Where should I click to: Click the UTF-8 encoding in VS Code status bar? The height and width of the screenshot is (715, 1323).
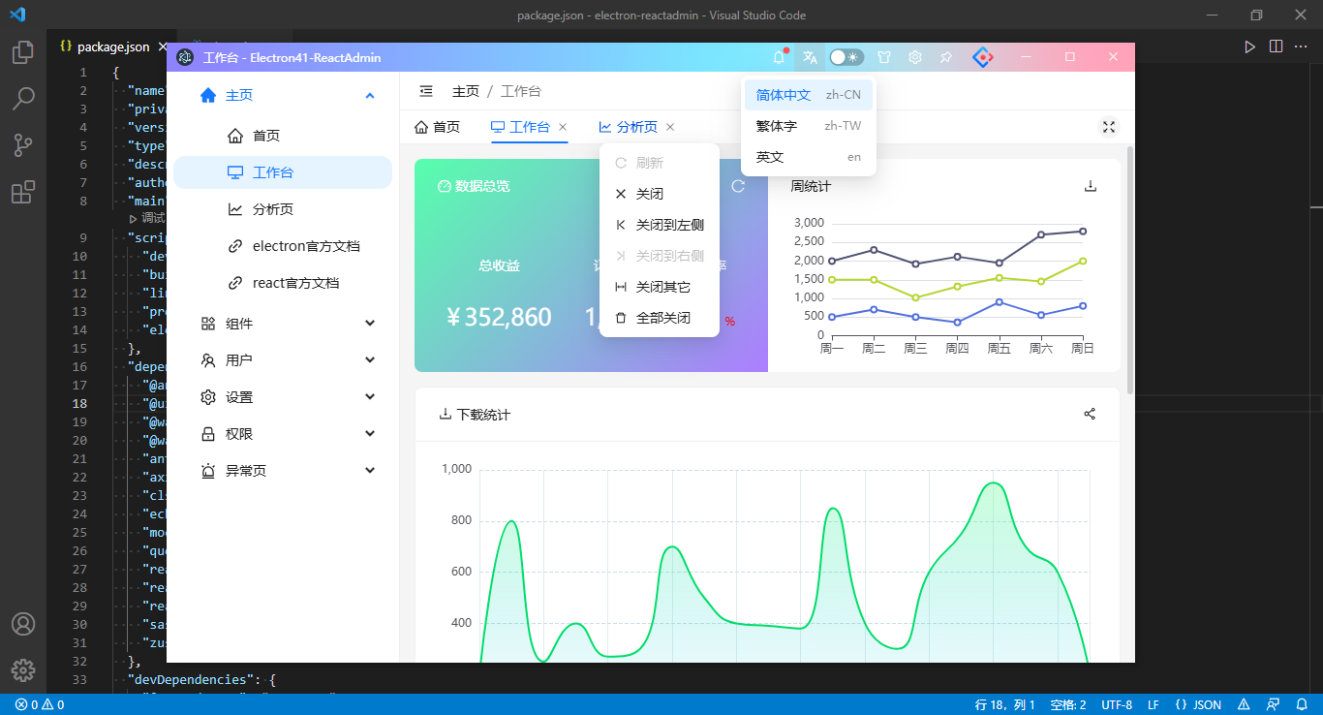(x=1117, y=704)
